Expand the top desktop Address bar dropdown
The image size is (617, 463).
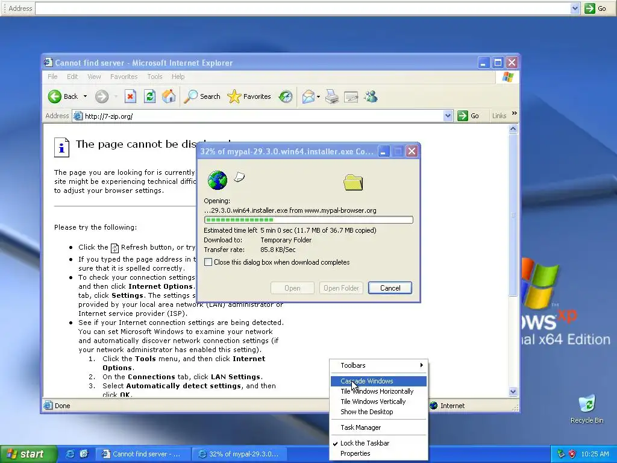point(575,8)
